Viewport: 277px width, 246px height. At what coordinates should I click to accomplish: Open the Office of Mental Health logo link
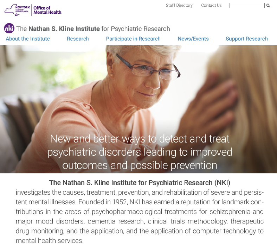coord(47,10)
